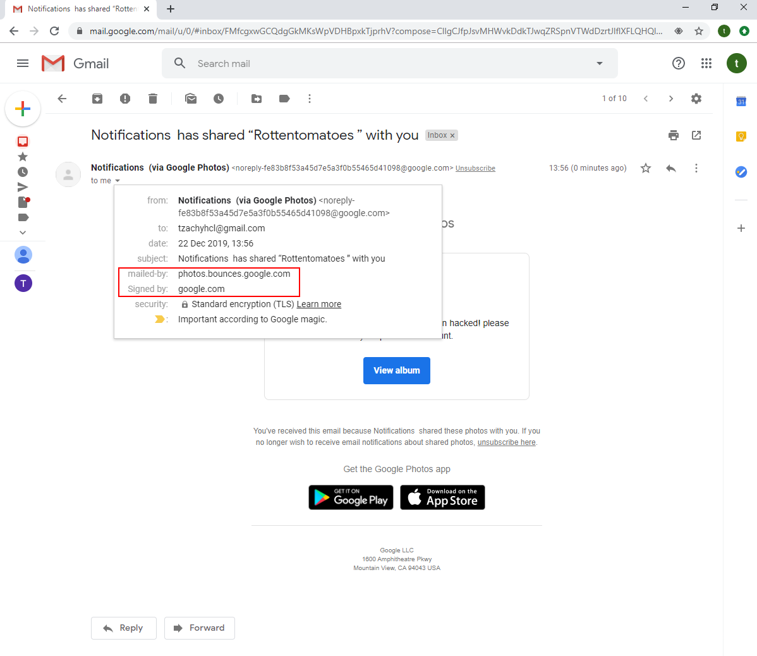Open the Keep side panel
The image size is (757, 656).
coord(741,137)
